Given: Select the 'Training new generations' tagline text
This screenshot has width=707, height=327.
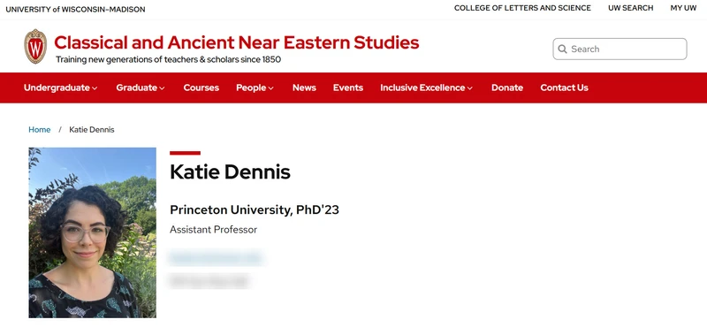Looking at the screenshot, I should click(x=168, y=59).
